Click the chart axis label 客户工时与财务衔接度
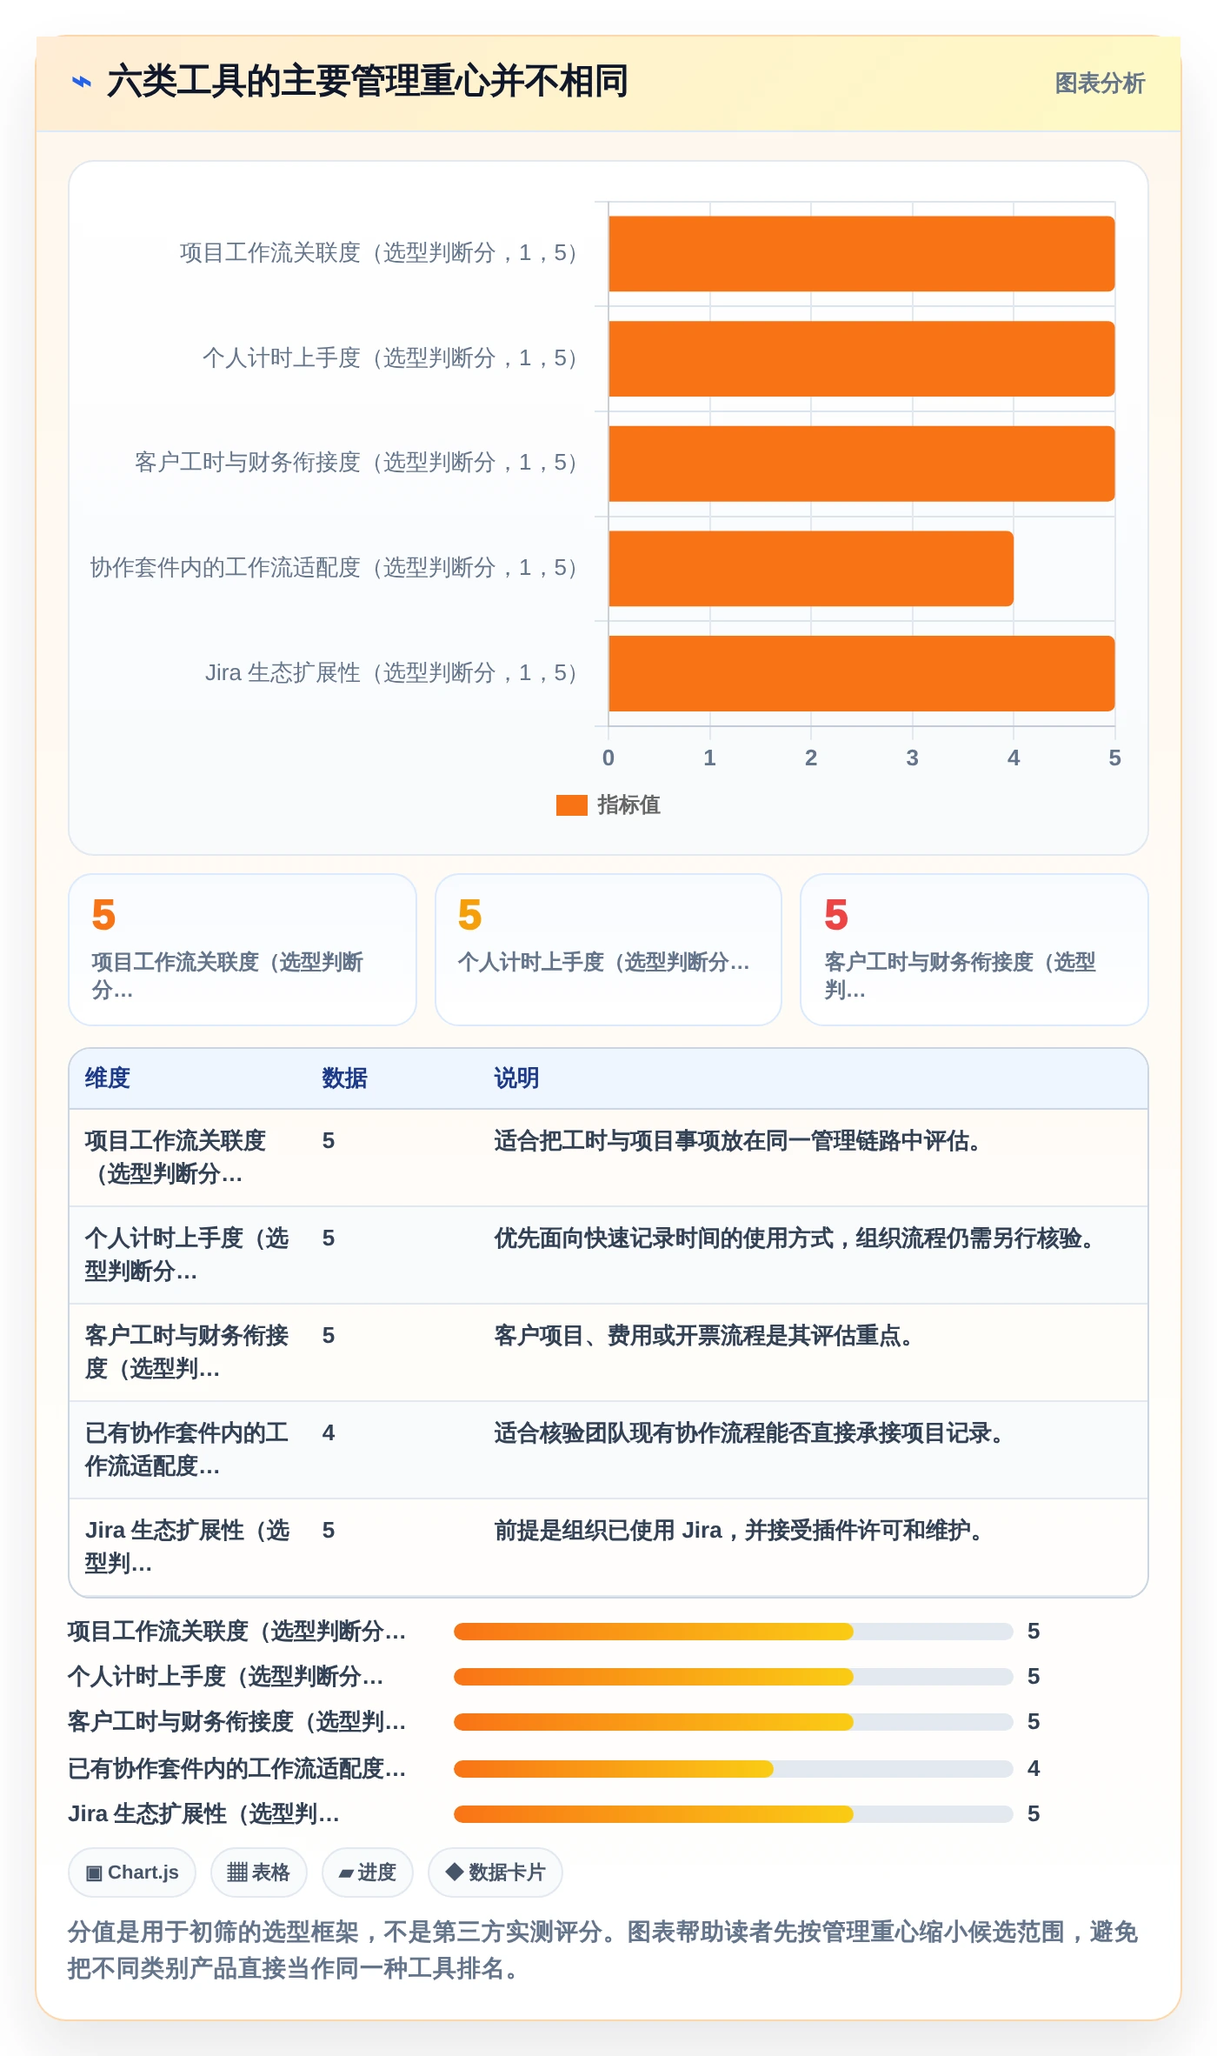This screenshot has width=1217, height=2056. 356,463
